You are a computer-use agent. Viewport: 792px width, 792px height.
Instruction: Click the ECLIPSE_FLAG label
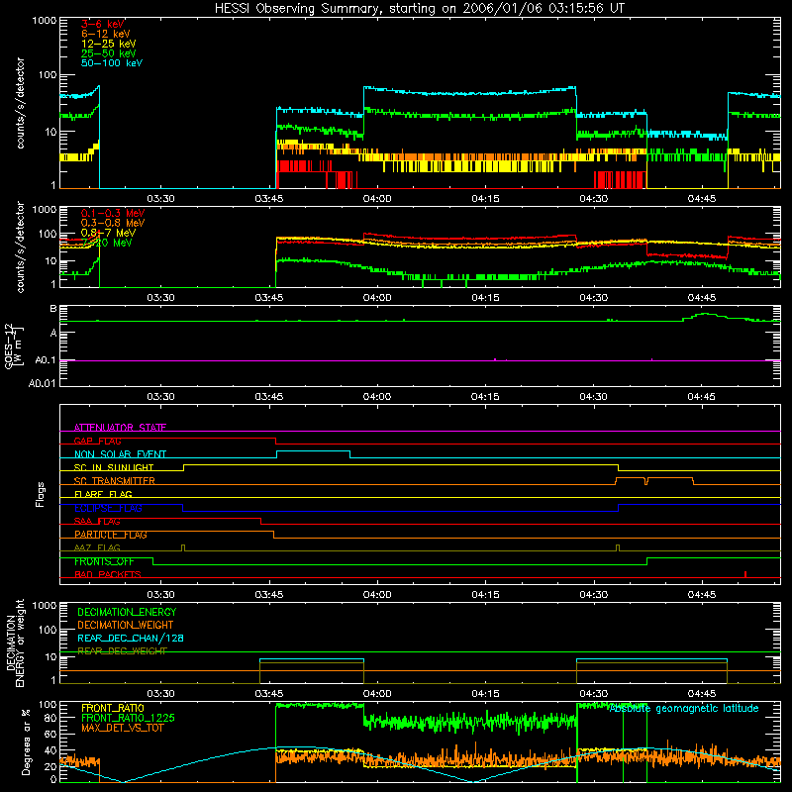108,508
